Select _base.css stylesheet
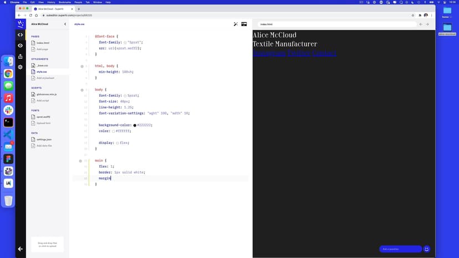The height and width of the screenshot is (258, 459). tap(43, 65)
